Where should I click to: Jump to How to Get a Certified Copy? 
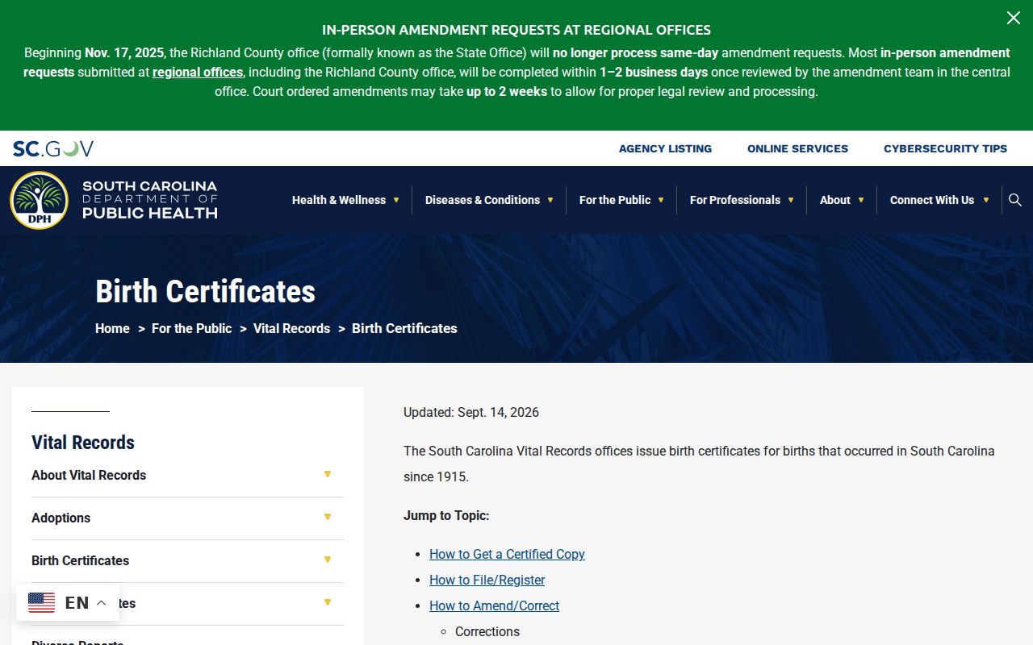tap(507, 554)
